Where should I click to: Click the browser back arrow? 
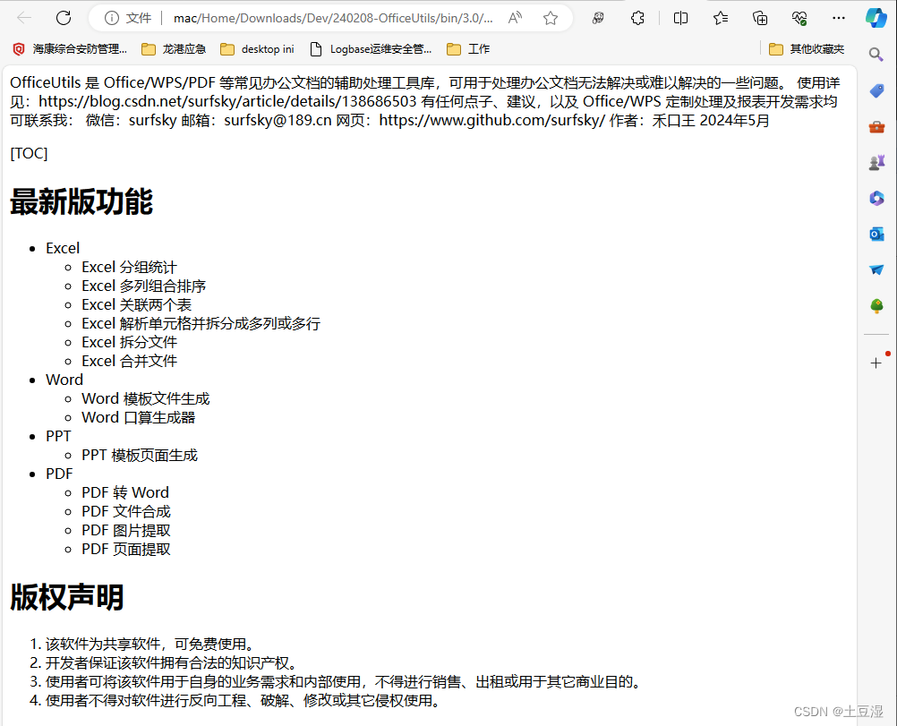point(24,18)
